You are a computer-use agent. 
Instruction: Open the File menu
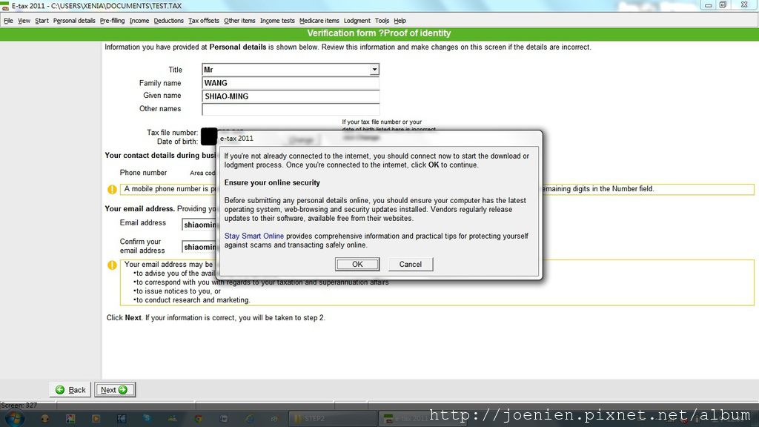click(x=8, y=21)
